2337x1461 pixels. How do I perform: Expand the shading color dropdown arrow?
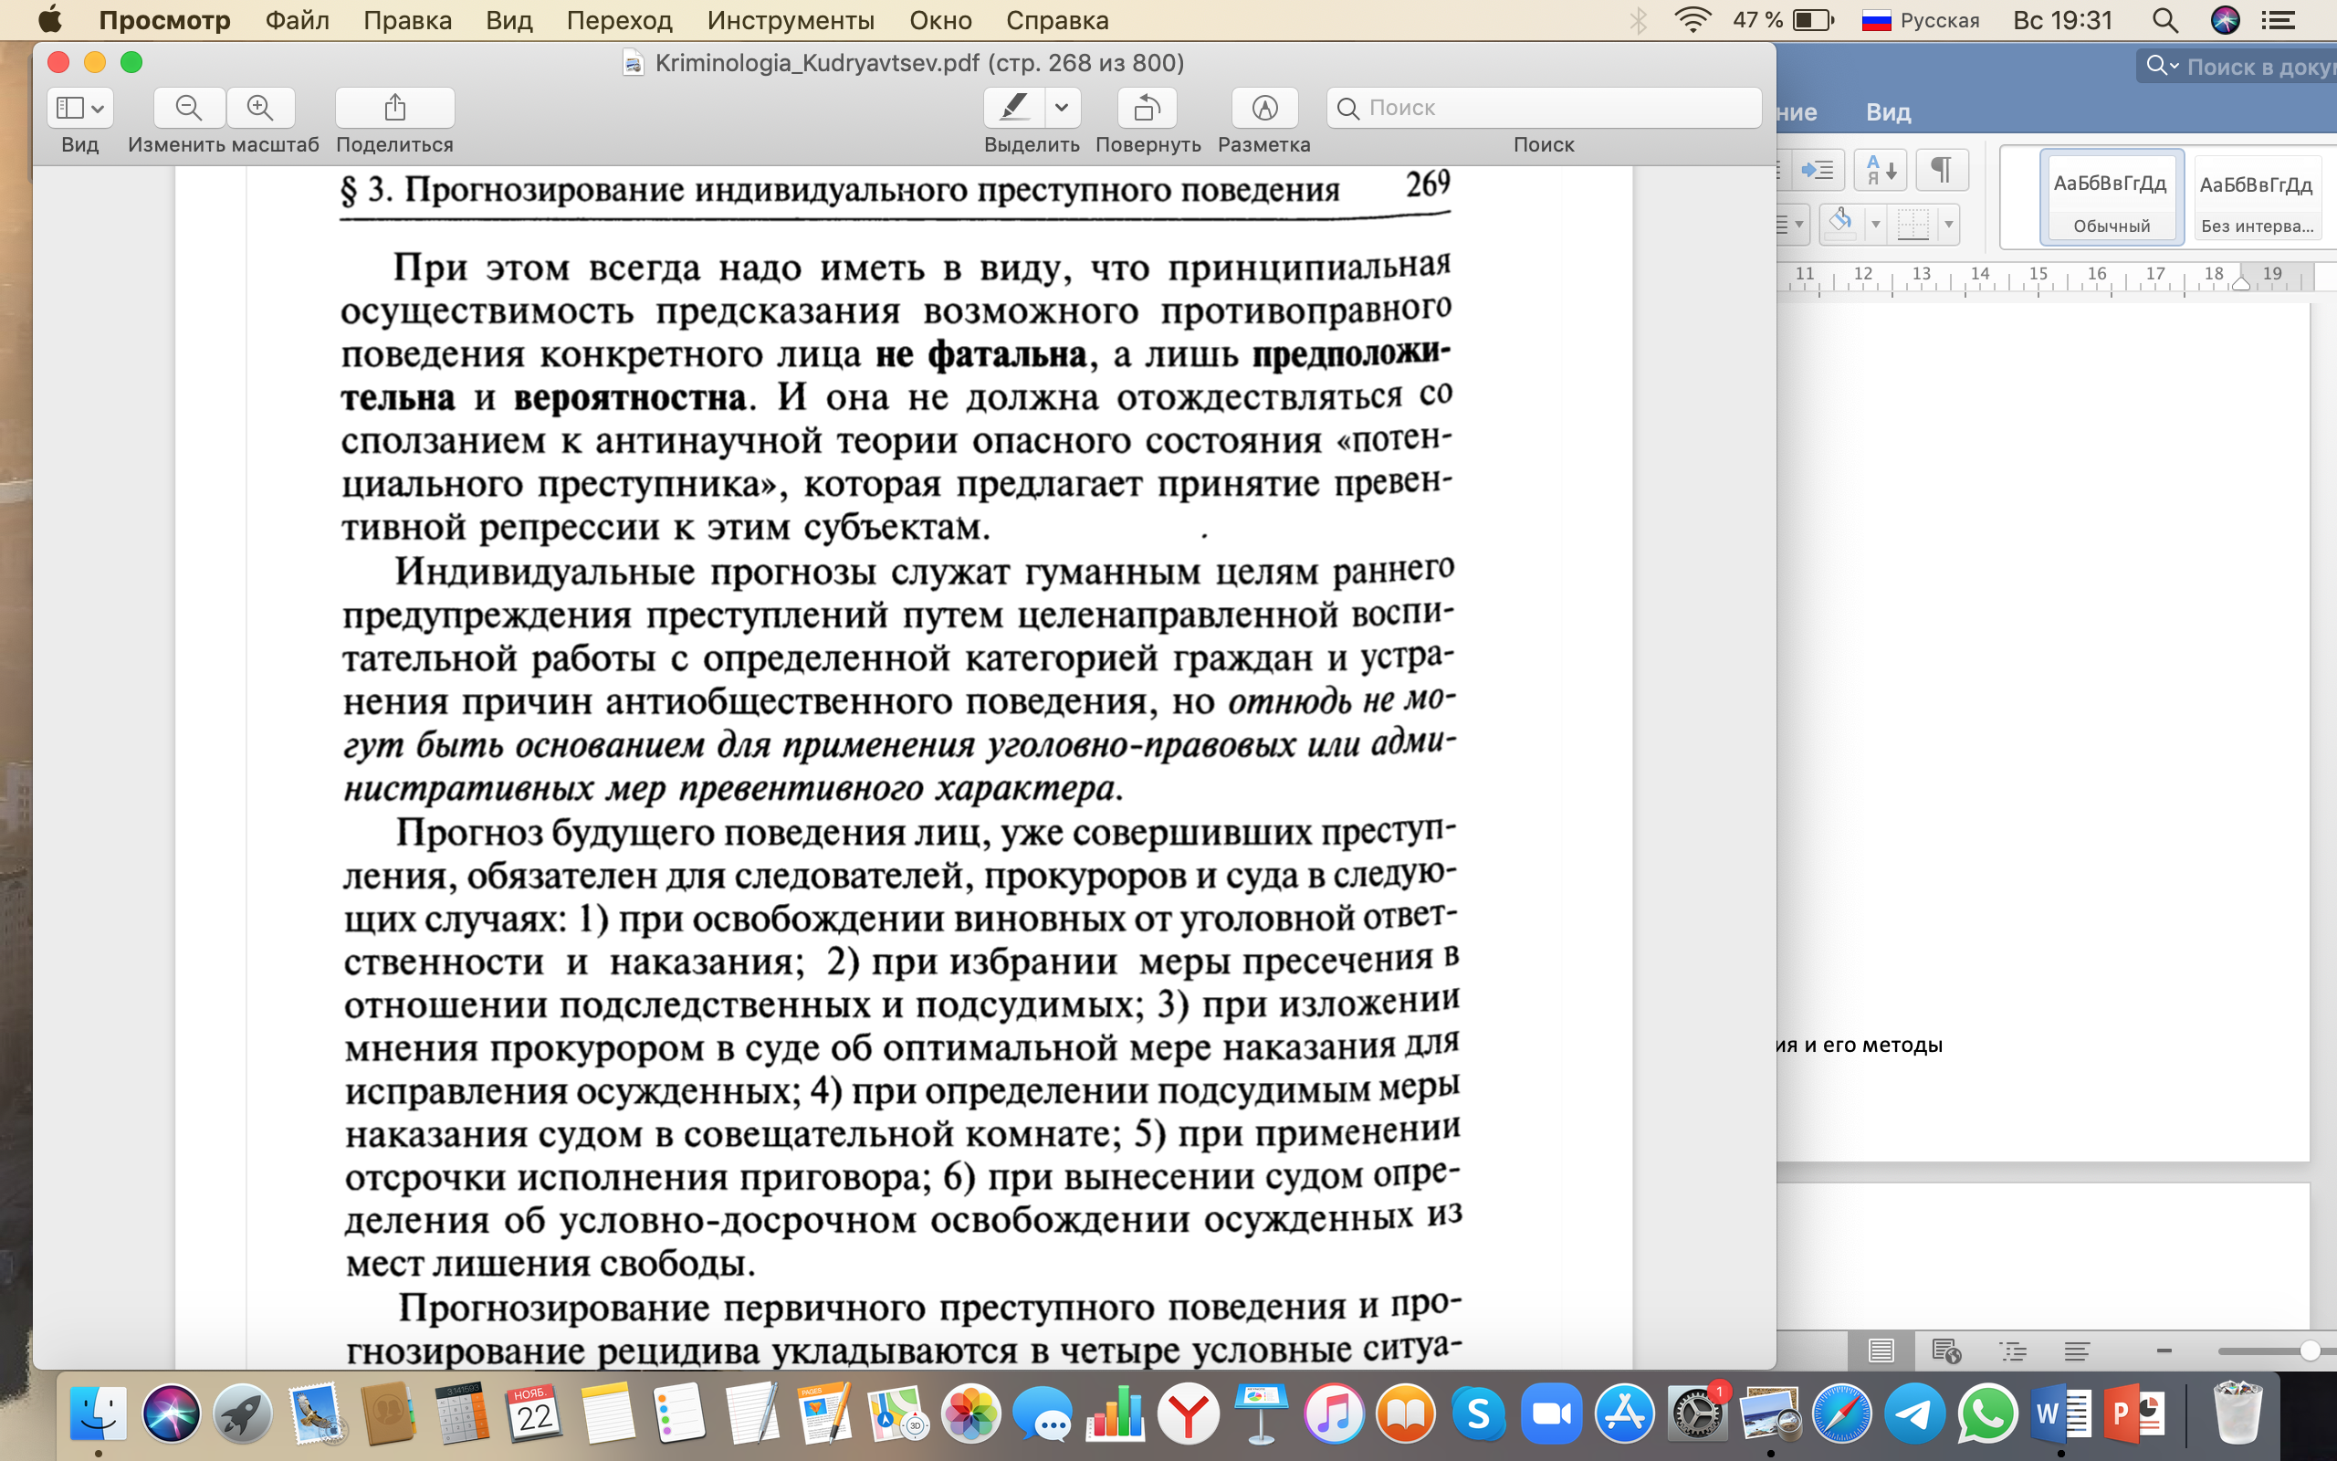click(x=1875, y=225)
